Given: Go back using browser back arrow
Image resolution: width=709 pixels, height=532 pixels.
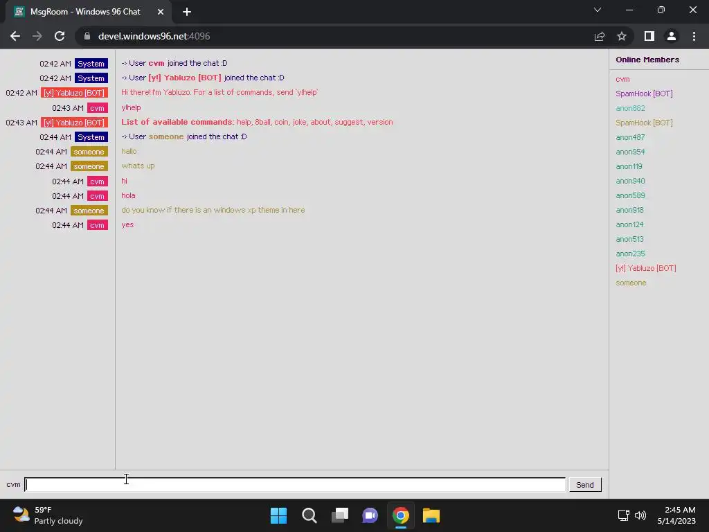Looking at the screenshot, I should tap(15, 36).
